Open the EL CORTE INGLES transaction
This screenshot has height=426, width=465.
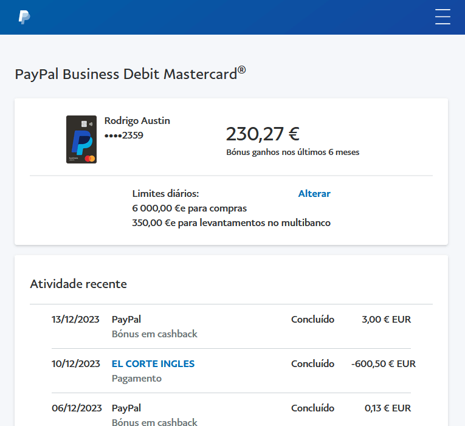coord(153,364)
